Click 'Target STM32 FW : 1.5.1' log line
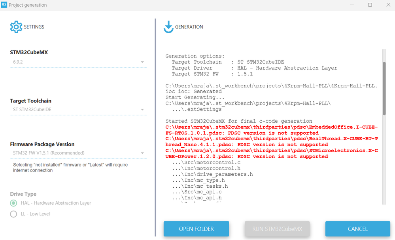 (x=212, y=74)
